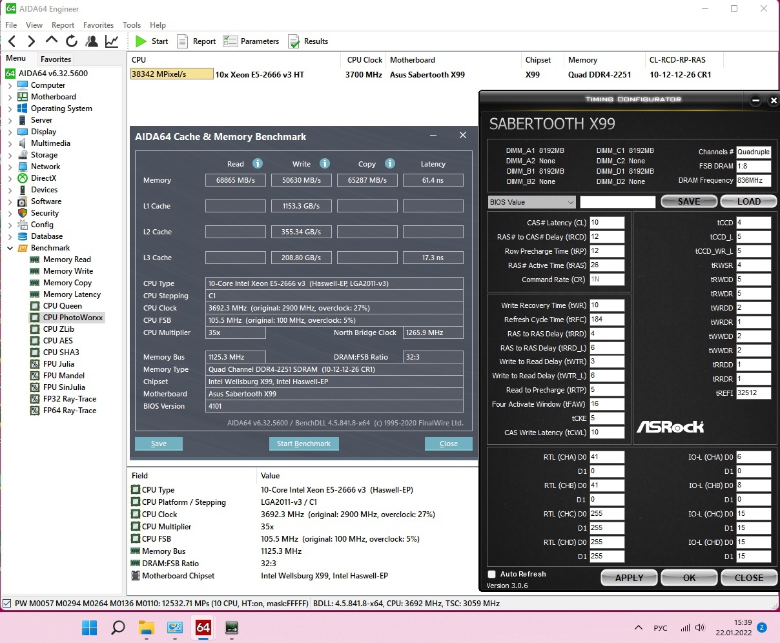Expand the Storage tree node

click(10, 155)
